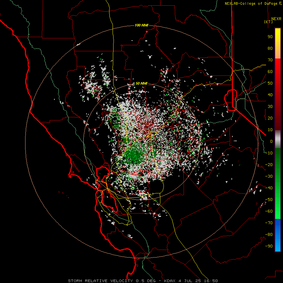Click the 80 value on the velocity scale
Screen dimensions: 283x283
click(x=270, y=48)
